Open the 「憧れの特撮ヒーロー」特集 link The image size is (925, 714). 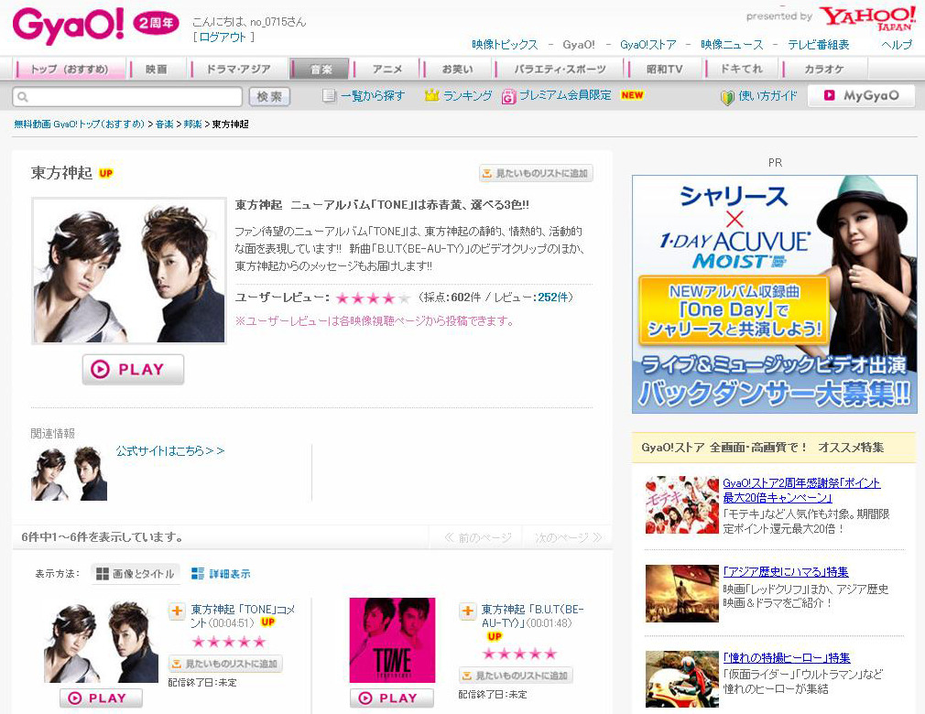[x=787, y=658]
